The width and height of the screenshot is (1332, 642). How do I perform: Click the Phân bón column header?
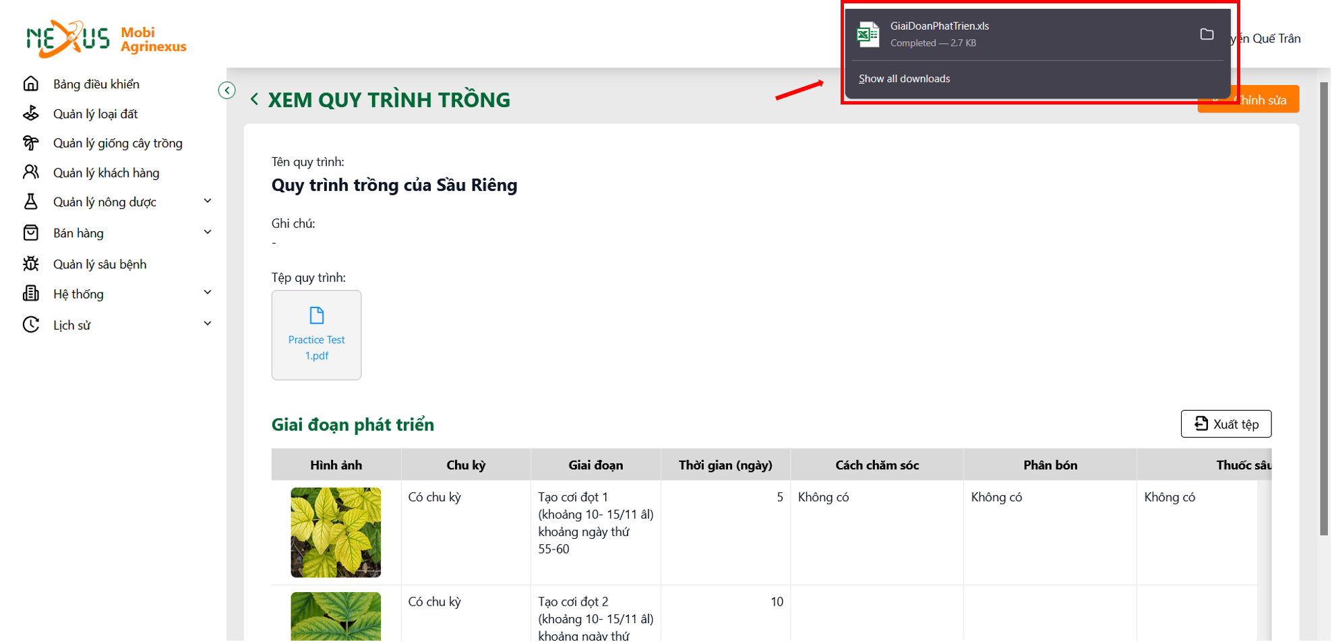(x=1050, y=465)
